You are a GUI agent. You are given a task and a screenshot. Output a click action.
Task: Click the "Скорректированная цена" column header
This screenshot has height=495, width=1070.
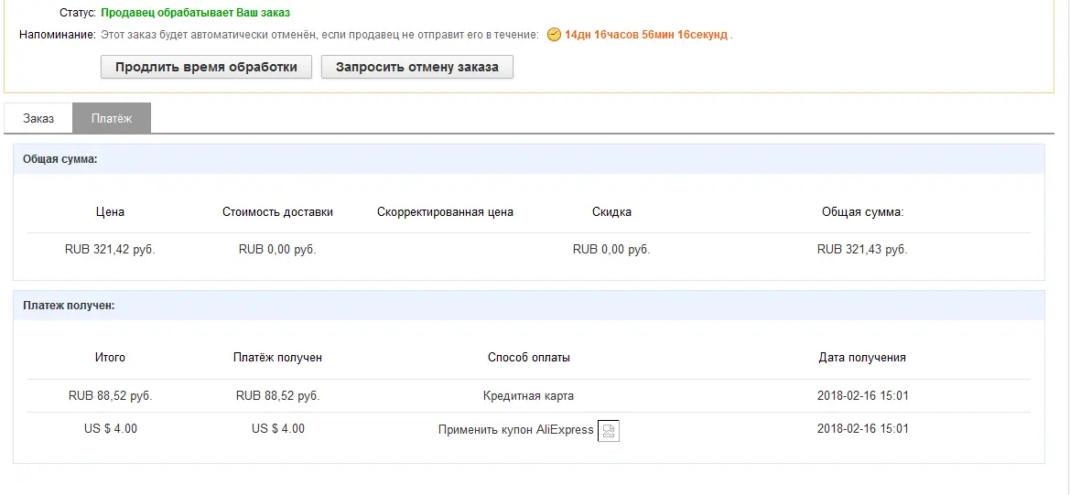click(445, 212)
